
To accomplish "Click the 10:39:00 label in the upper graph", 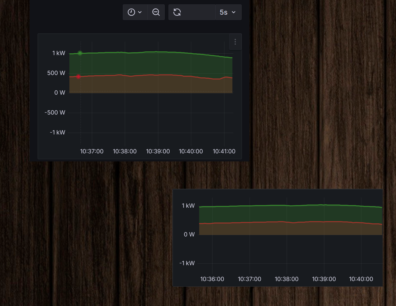I will (x=158, y=151).
